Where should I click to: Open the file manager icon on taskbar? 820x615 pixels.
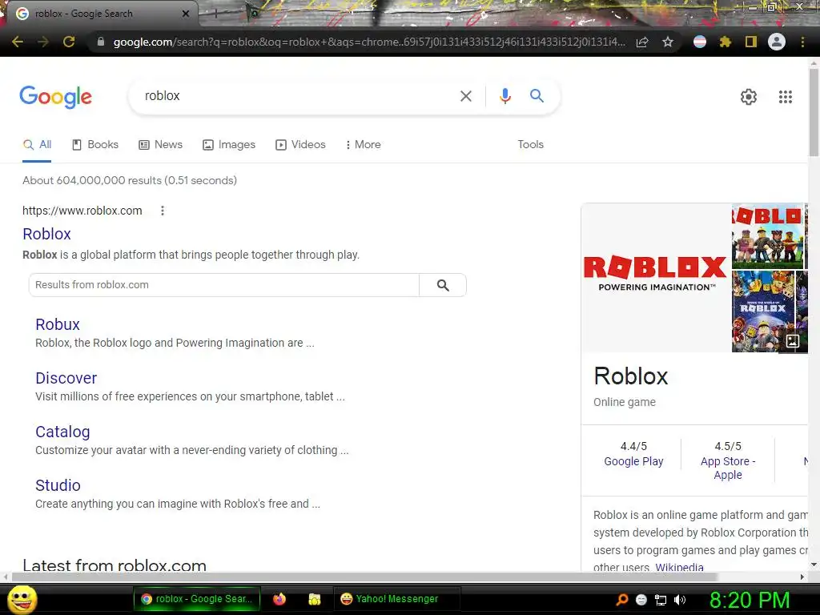pyautogui.click(x=314, y=599)
